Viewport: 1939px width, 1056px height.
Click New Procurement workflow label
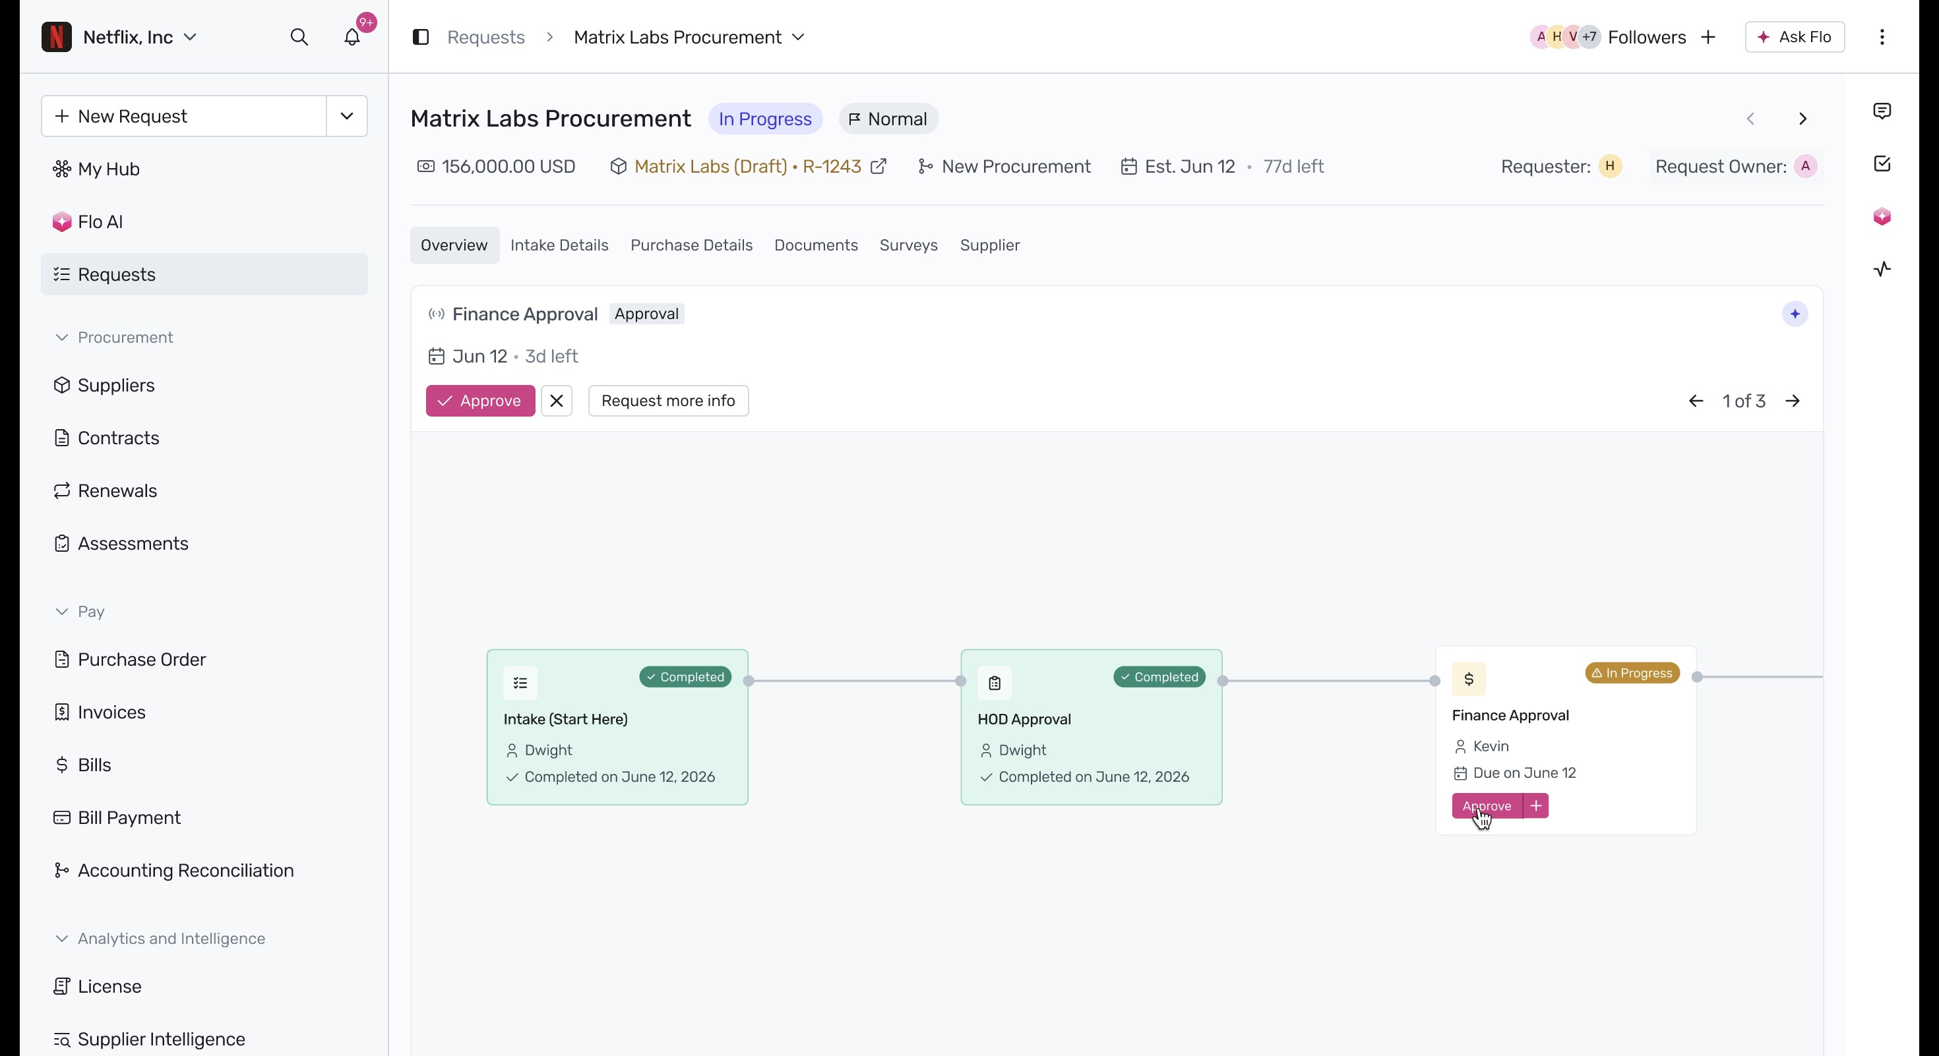1004,166
